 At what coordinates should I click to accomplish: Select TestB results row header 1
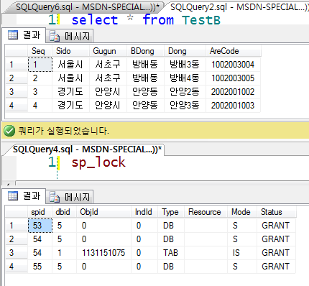click(x=17, y=65)
